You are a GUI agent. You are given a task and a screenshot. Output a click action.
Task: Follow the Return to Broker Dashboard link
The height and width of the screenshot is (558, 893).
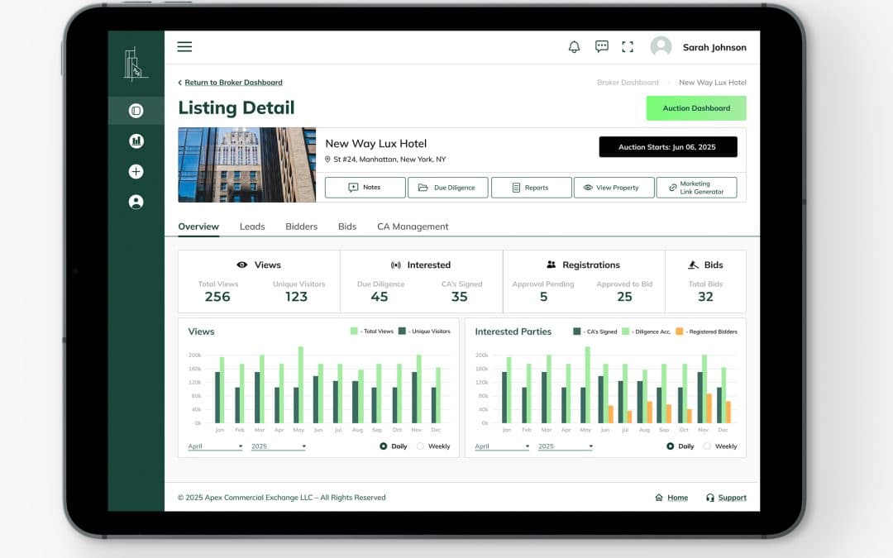pyautogui.click(x=233, y=83)
